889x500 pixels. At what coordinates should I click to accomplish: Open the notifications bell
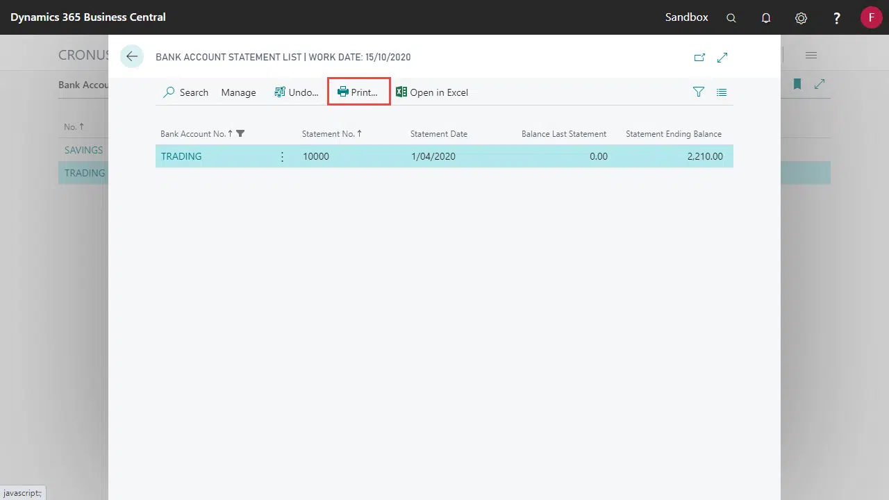pyautogui.click(x=766, y=18)
